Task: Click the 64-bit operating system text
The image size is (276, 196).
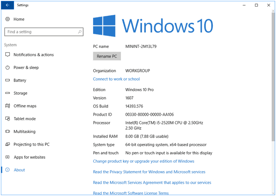Action: [x=166, y=145]
